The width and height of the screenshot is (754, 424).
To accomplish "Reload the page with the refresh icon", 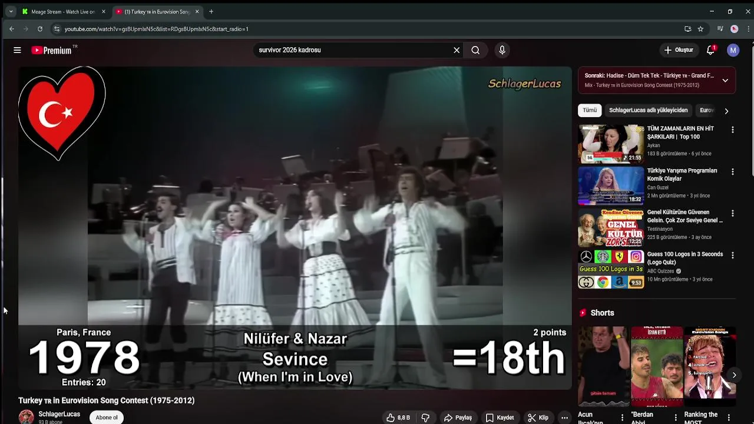I will coord(39,29).
